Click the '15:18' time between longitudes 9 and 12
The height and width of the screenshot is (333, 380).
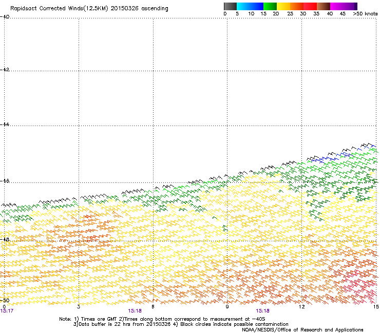(263, 311)
